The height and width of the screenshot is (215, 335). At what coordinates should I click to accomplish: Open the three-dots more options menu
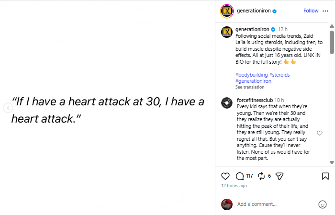point(325,11)
